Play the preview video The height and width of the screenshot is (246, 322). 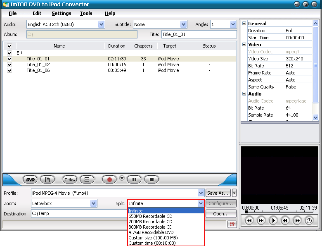click(273, 221)
